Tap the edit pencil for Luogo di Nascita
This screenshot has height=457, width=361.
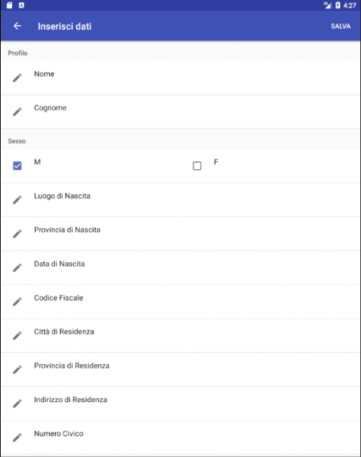pos(17,200)
